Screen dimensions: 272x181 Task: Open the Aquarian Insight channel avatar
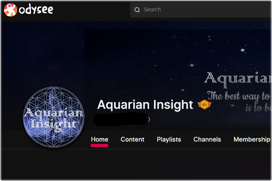[x=53, y=117]
